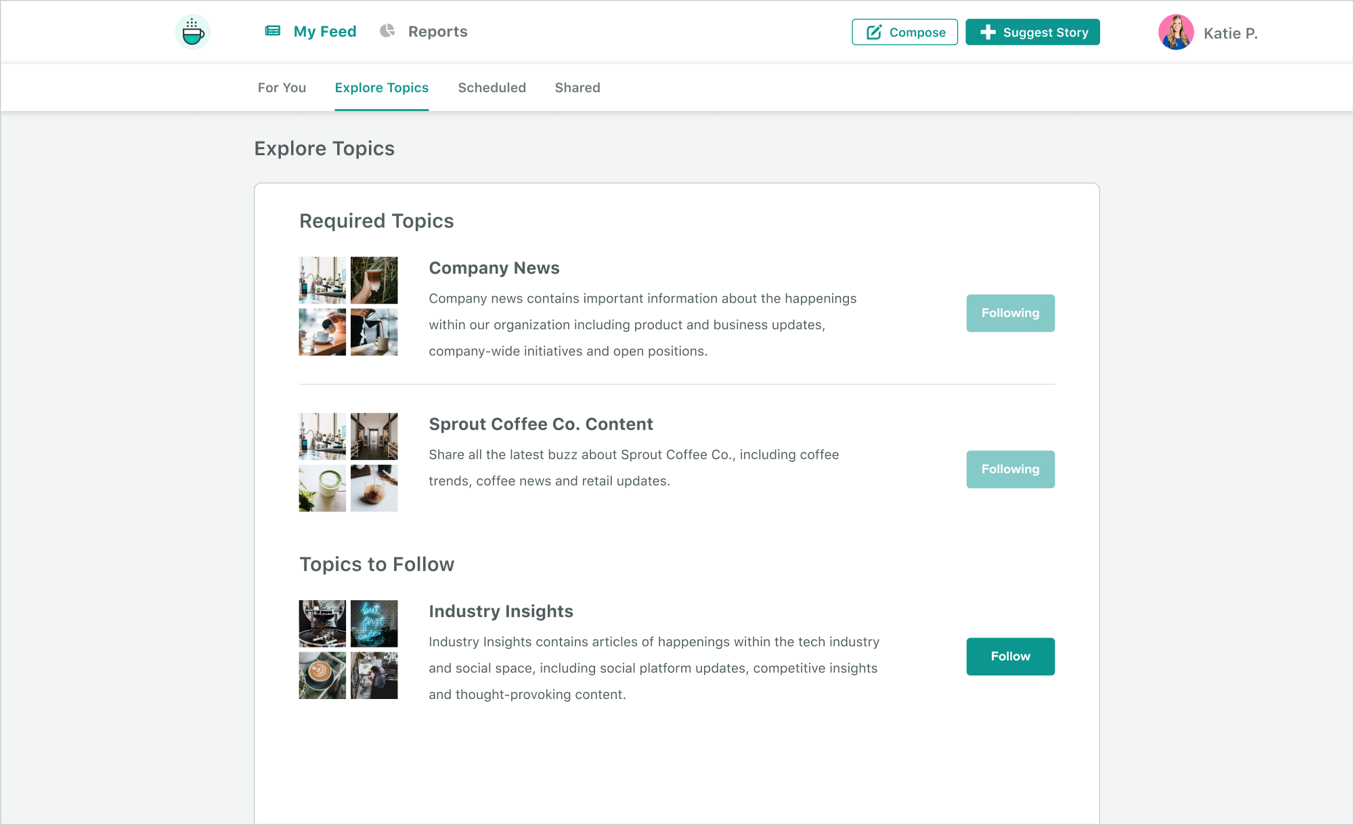
Task: Click the My Feed newspaper icon
Action: coord(273,31)
